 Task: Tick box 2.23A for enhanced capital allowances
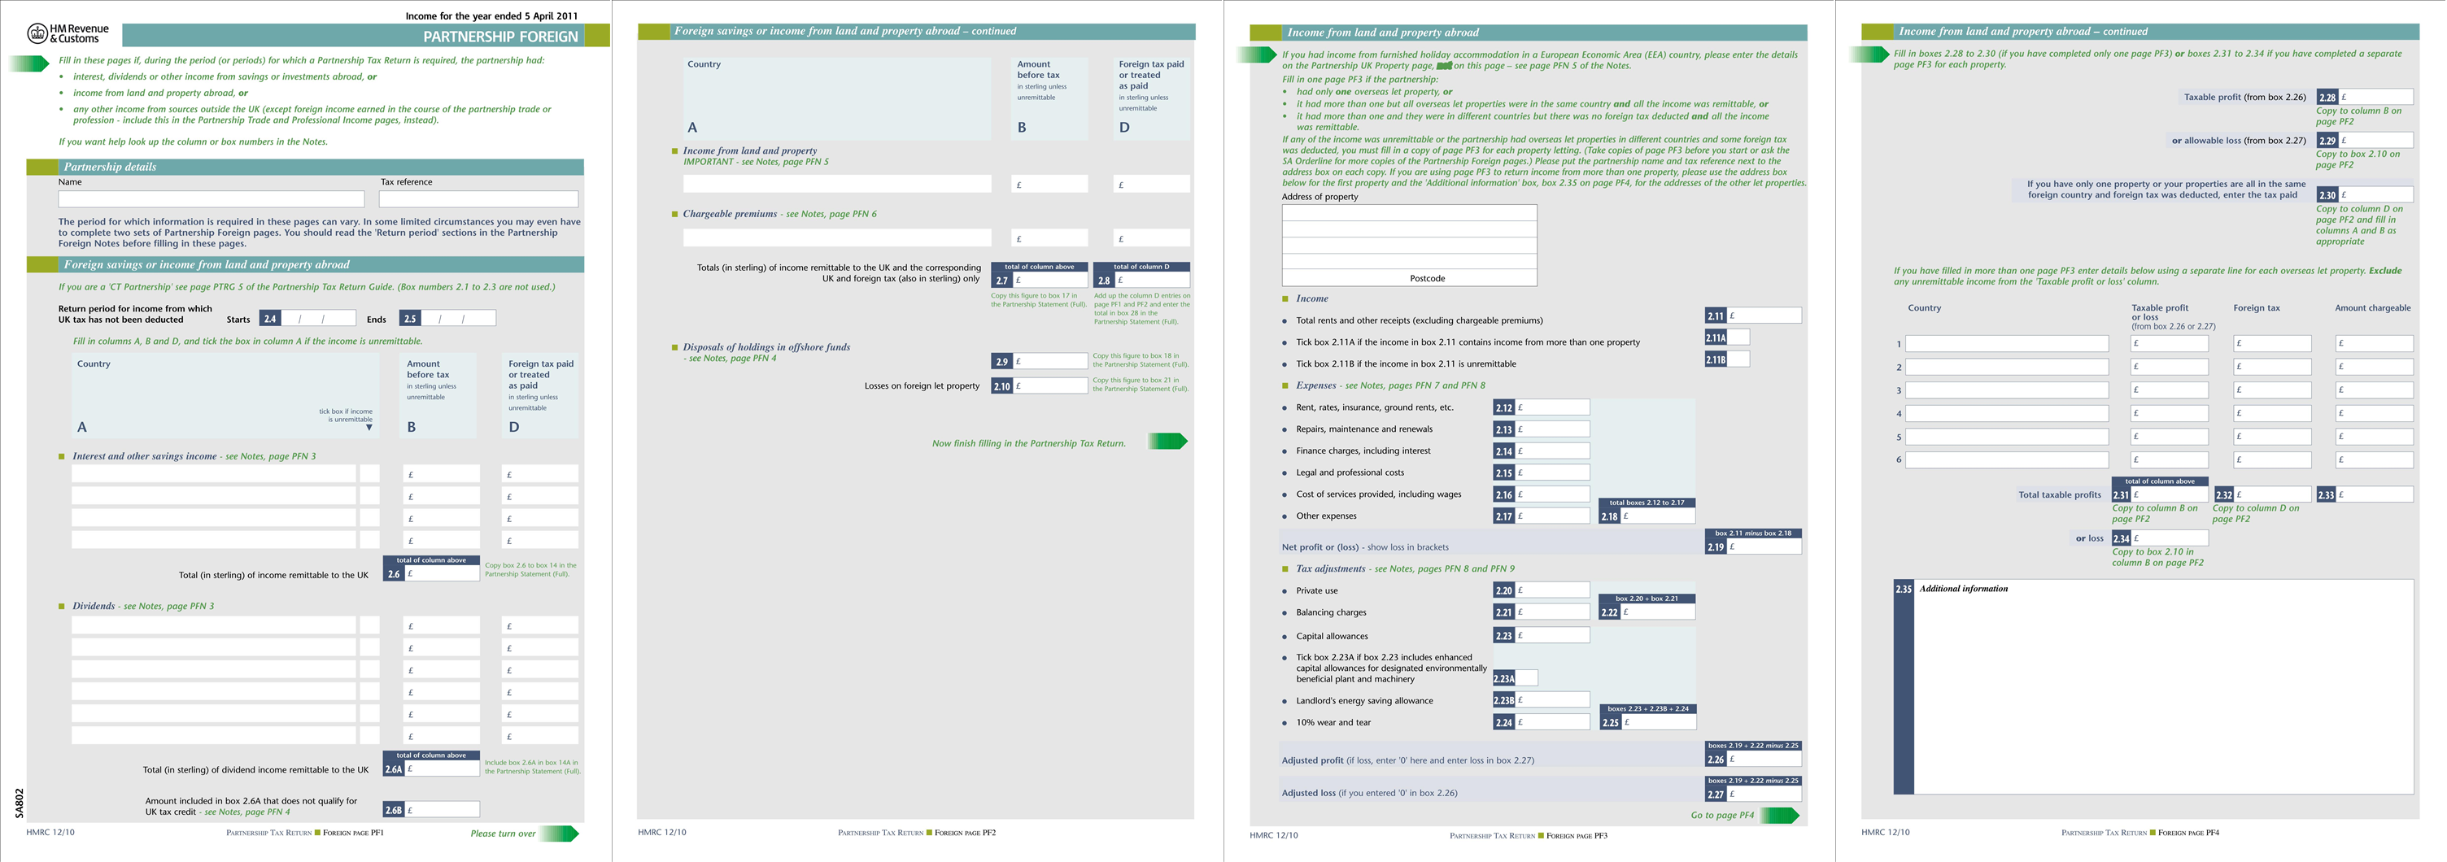[x=1526, y=678]
